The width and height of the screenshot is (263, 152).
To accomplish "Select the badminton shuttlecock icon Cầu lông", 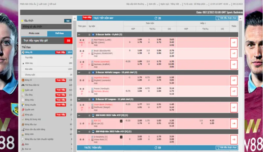I will pyautogui.click(x=23, y=95).
